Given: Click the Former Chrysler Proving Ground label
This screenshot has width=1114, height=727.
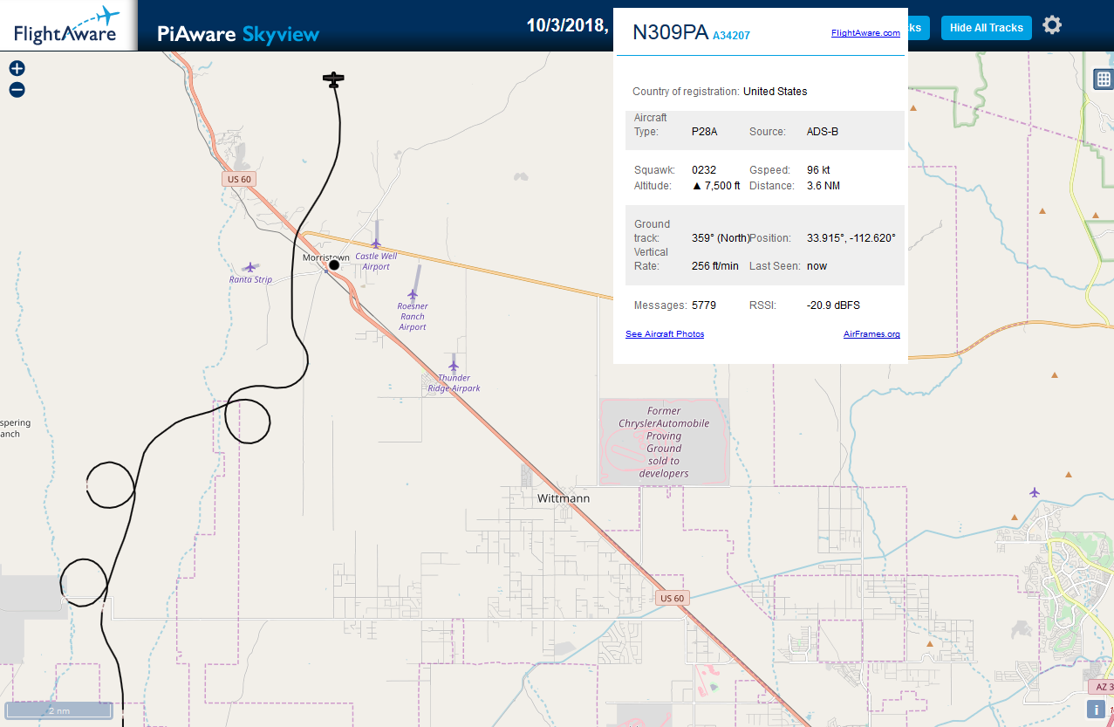Looking at the screenshot, I should tap(664, 442).
